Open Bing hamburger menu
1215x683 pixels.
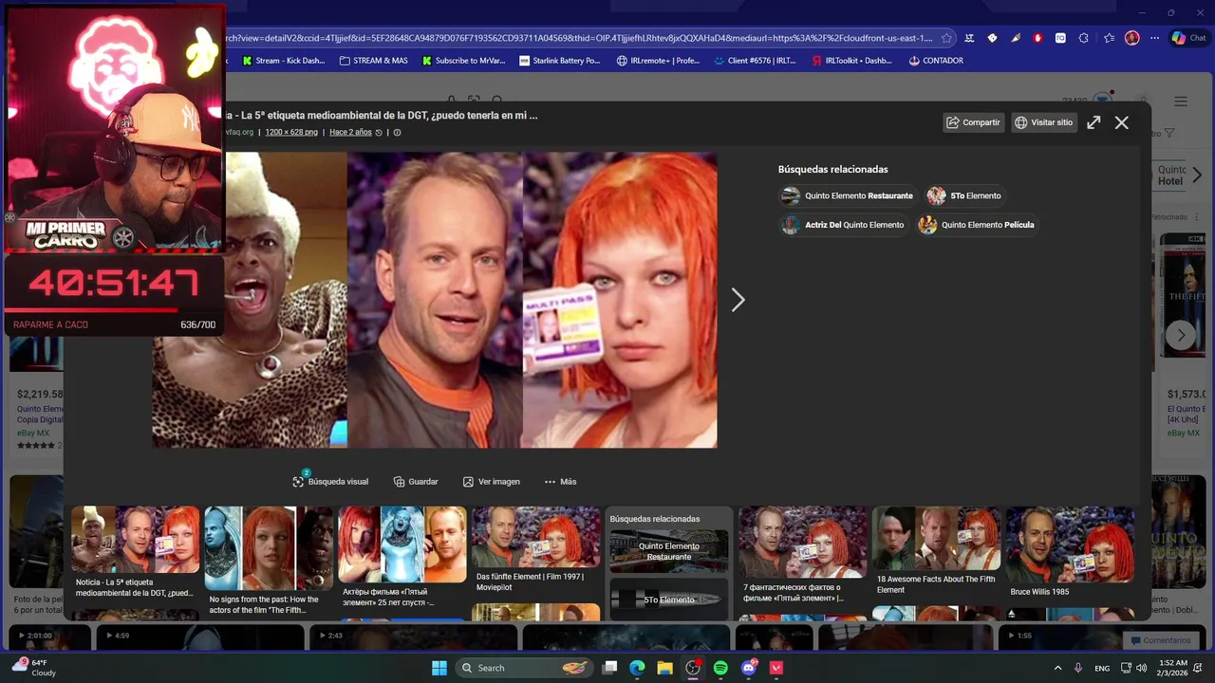tap(1181, 102)
